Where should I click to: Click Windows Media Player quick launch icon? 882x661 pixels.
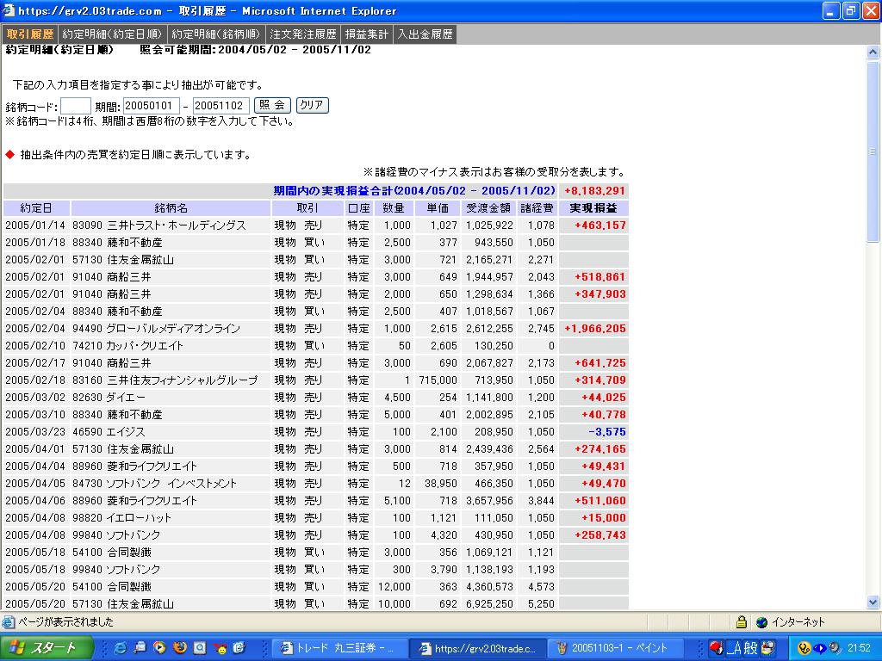159,647
